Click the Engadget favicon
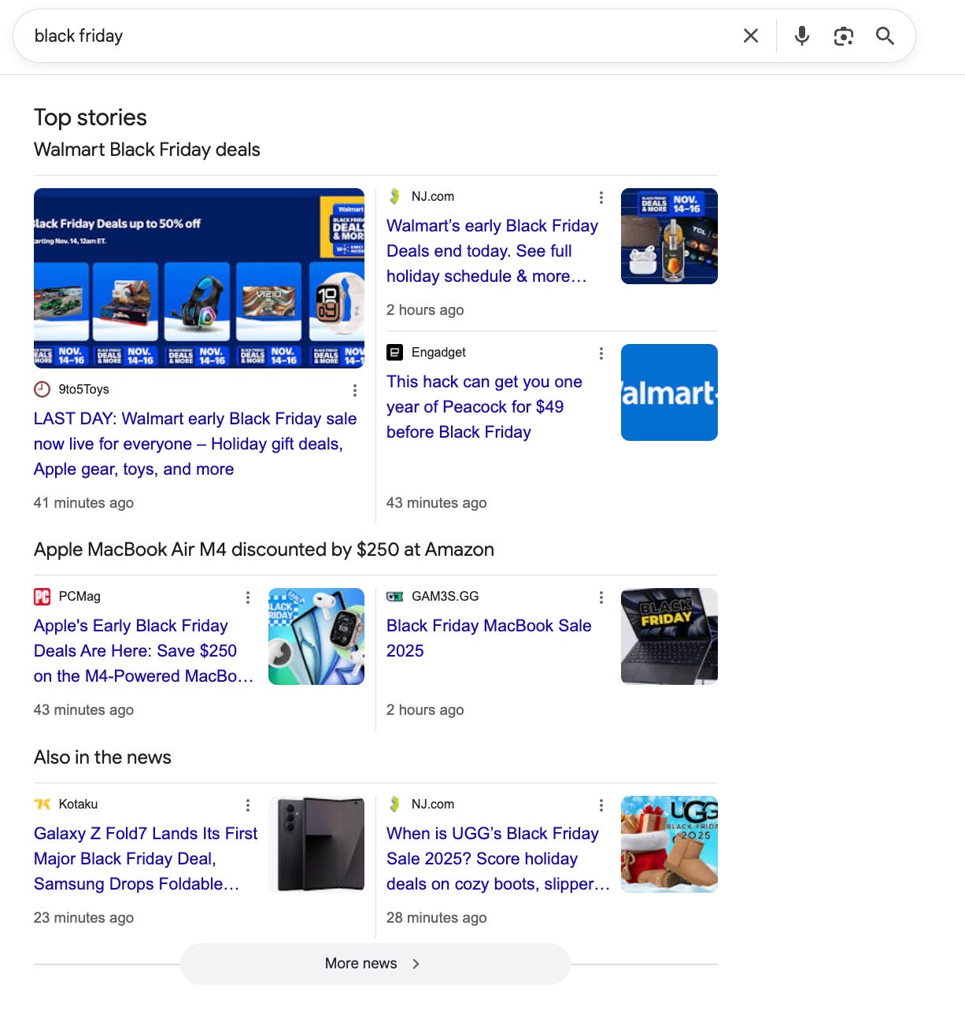 coord(395,352)
